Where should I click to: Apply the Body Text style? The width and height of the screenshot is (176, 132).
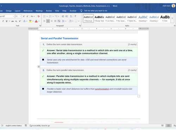(x=99, y=18)
